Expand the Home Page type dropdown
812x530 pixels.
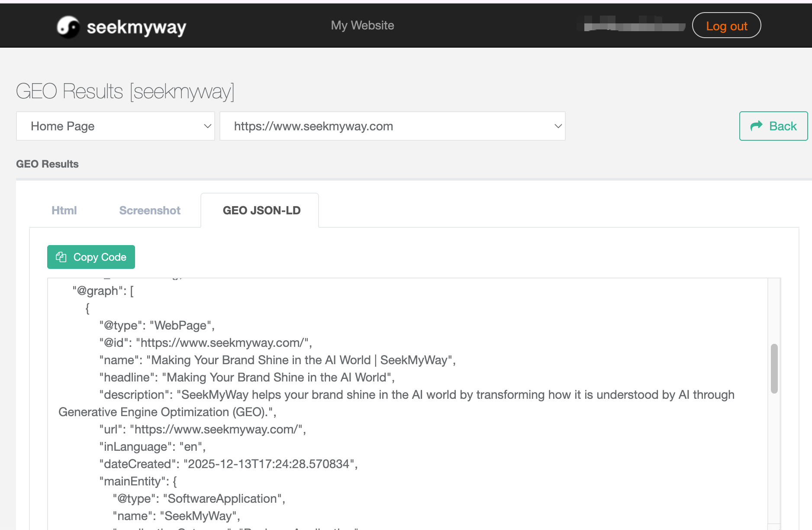(x=115, y=126)
